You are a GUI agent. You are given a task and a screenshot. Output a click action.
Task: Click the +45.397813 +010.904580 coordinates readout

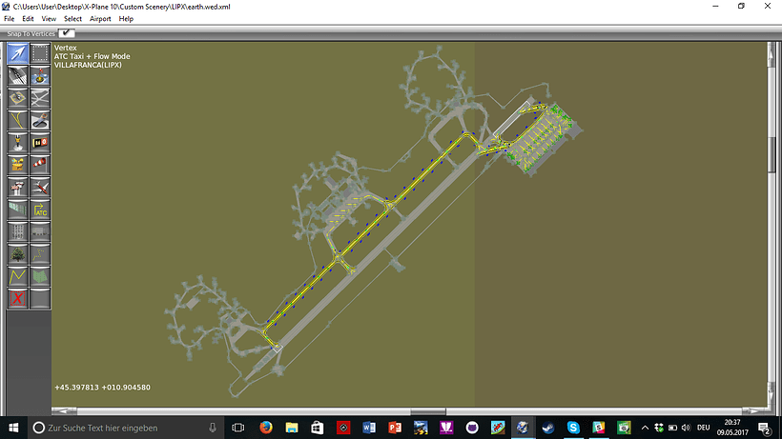coord(102,388)
